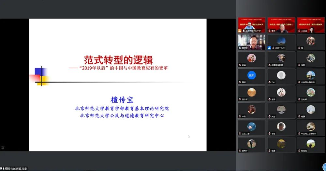Click the blue 康昕 avatar circle
Viewport: 326px width, 171px height.
click(x=251, y=75)
